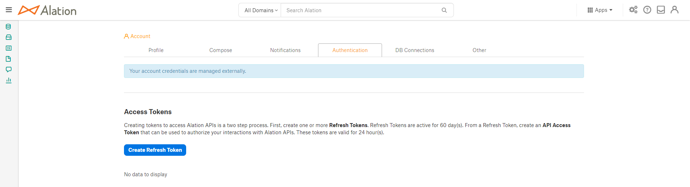Screen dimensions: 690x187
Task: Open the hamburger navigation menu
Action: coord(9,10)
